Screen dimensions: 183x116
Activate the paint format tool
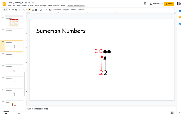[x=20, y=10]
